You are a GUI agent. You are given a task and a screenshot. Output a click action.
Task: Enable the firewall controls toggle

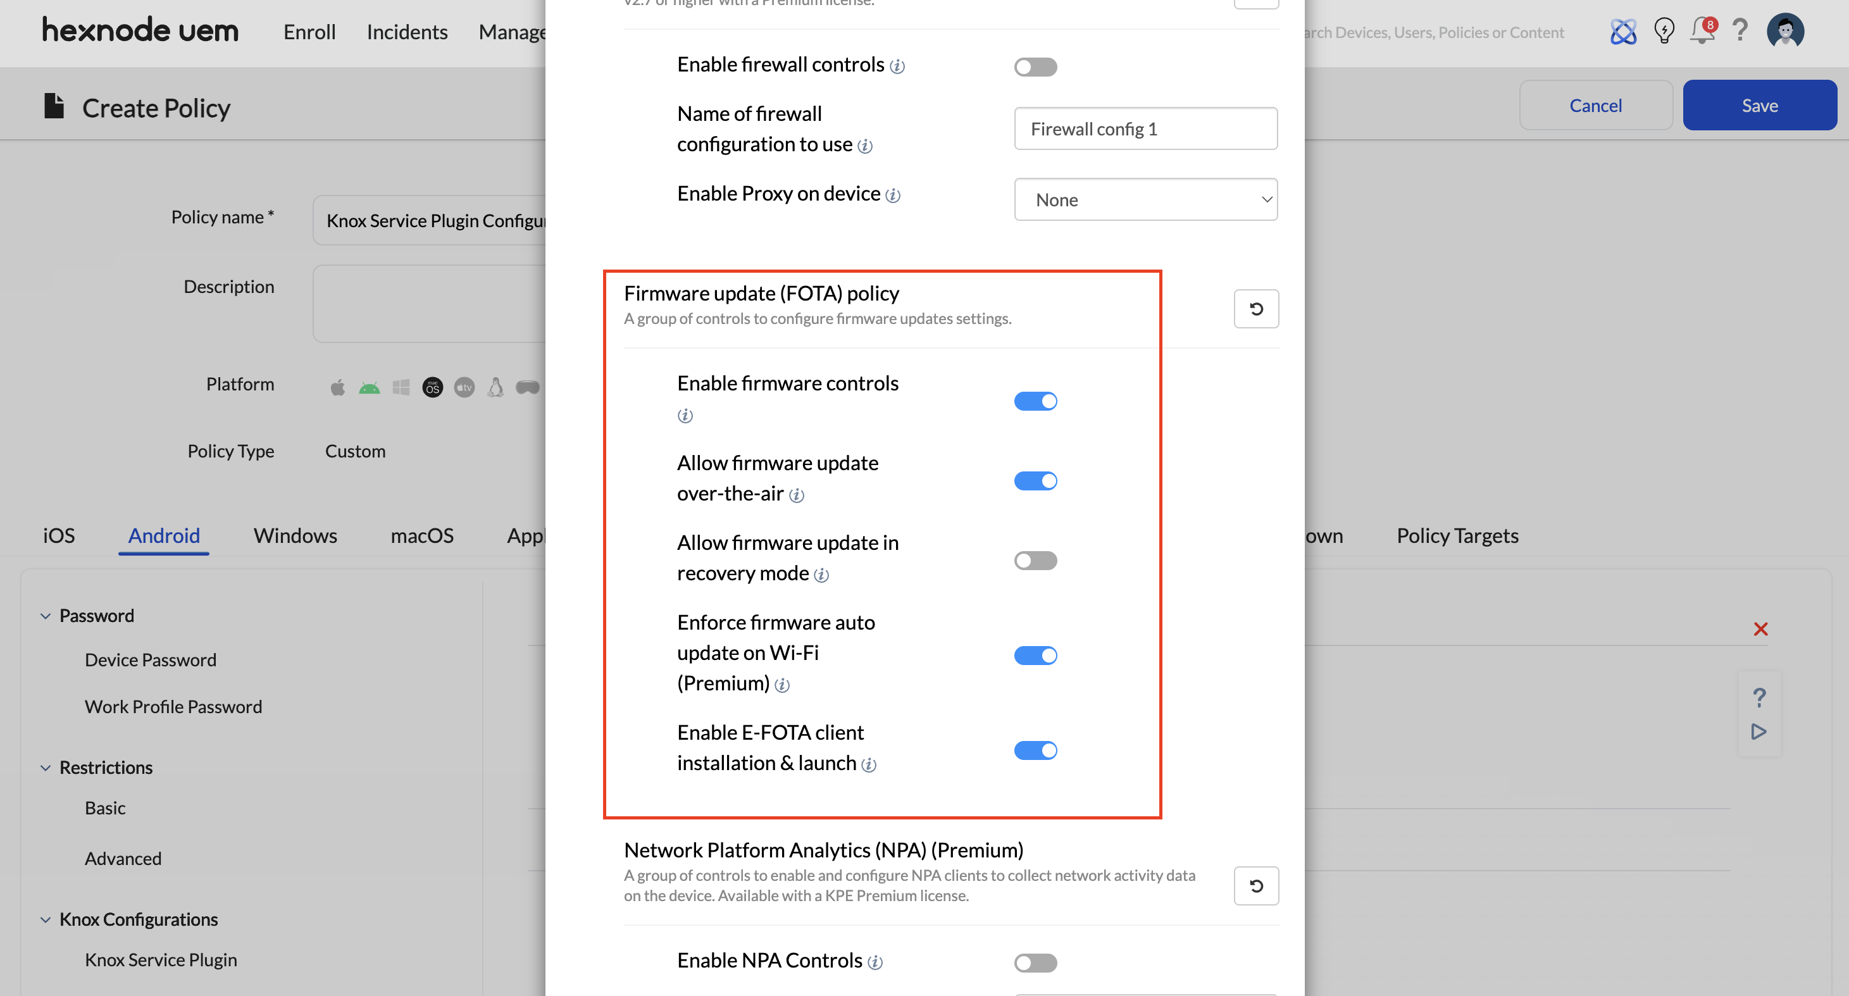[x=1035, y=66]
